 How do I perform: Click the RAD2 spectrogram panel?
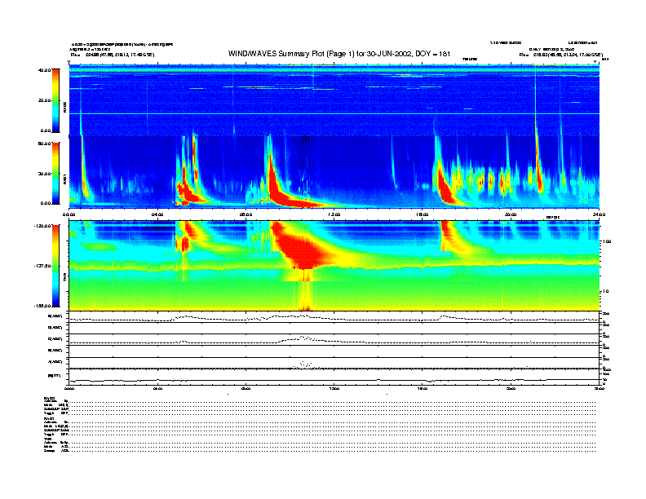coord(334,100)
